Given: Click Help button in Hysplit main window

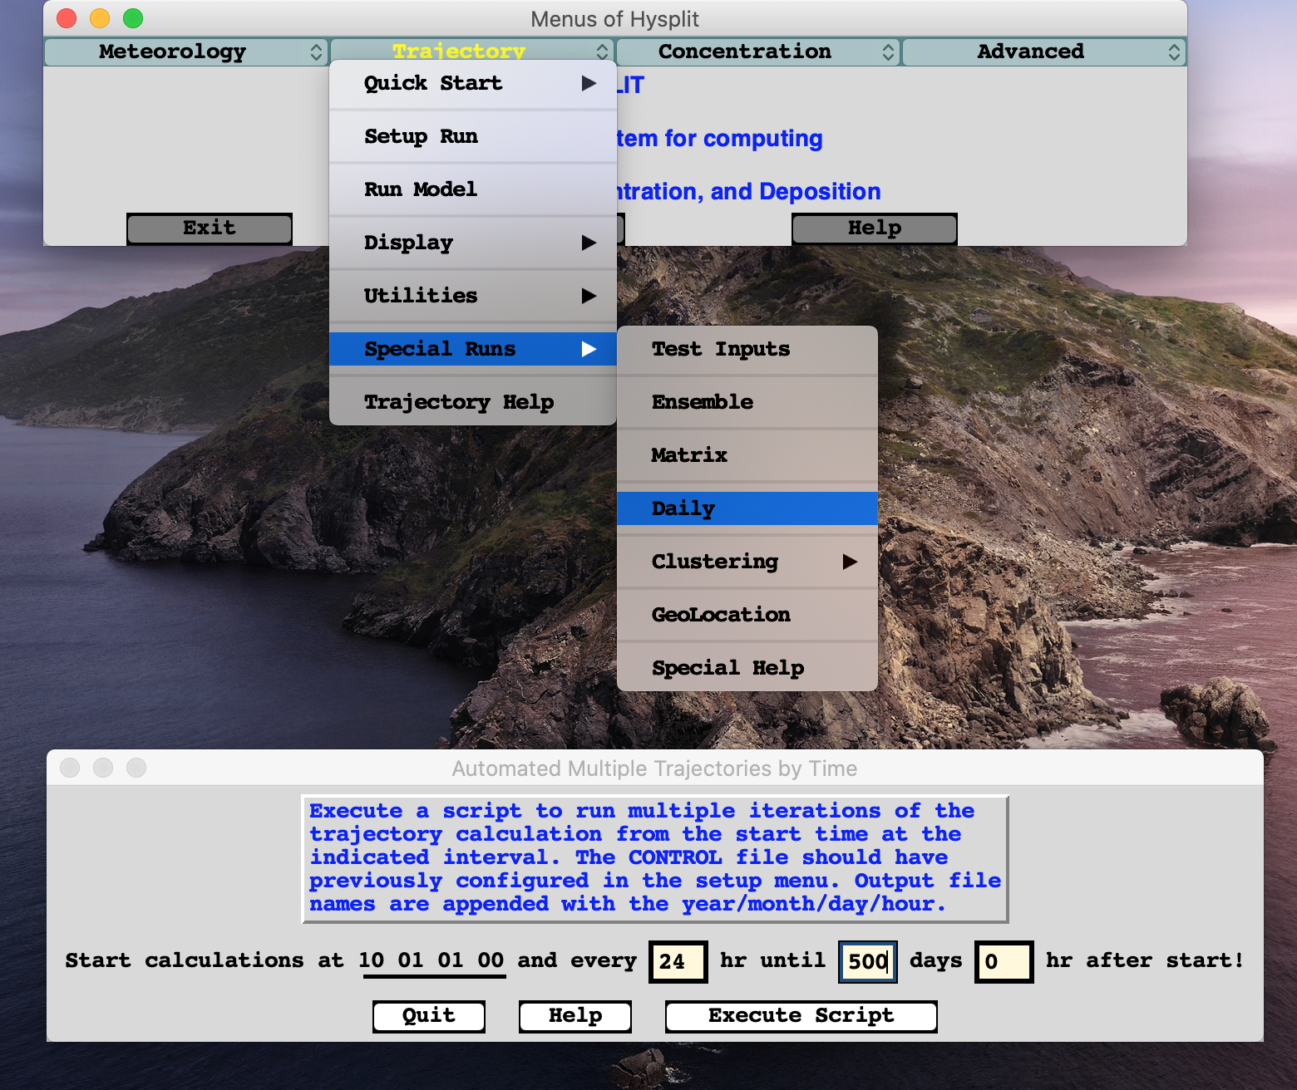Looking at the screenshot, I should pos(875,228).
